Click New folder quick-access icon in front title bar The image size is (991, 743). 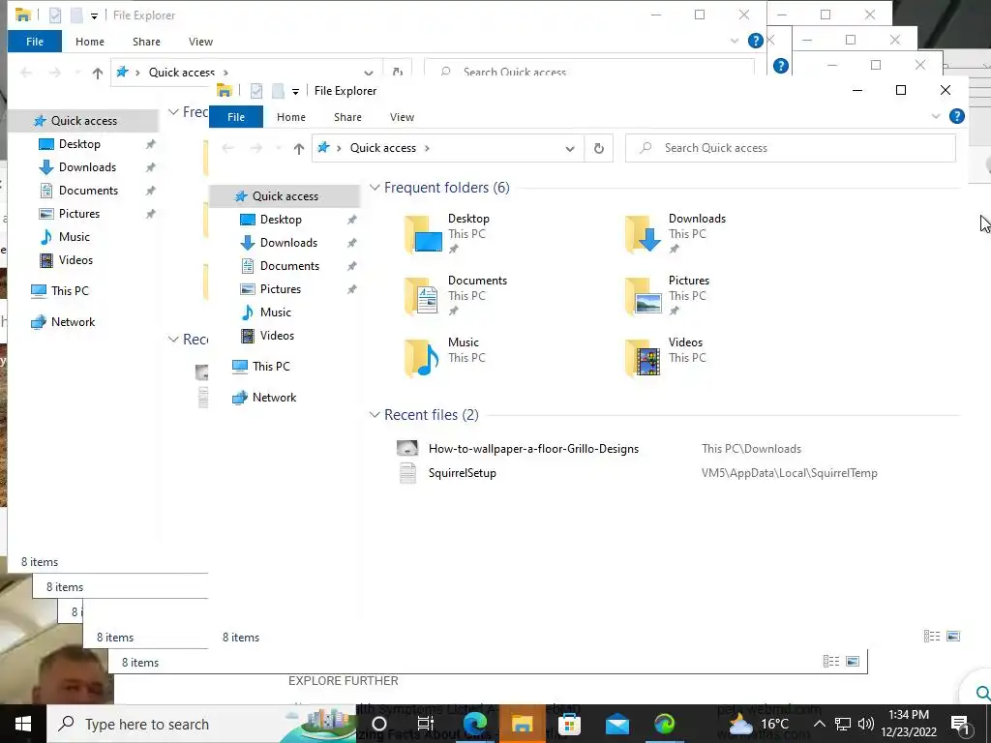click(x=278, y=91)
